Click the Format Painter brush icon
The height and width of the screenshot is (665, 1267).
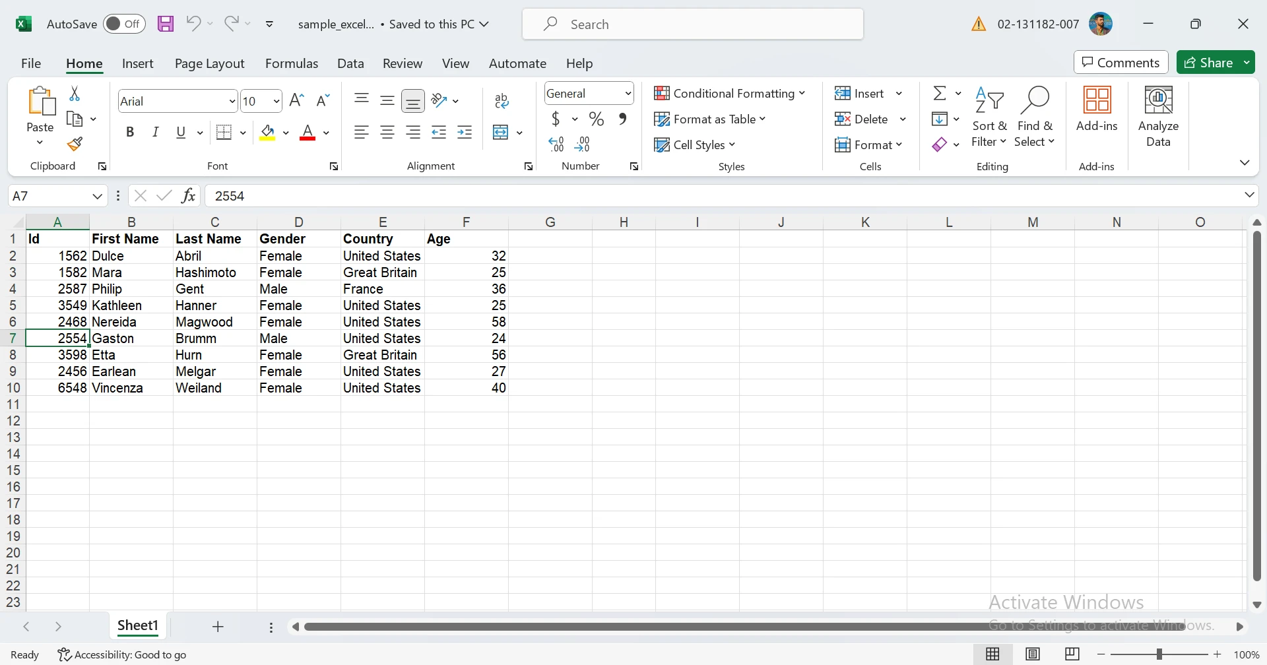pos(75,144)
